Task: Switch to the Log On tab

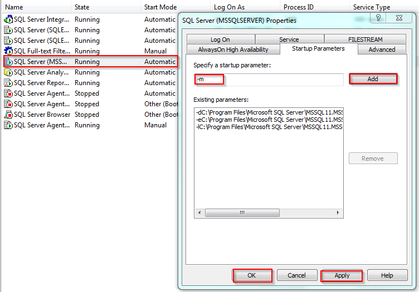Action: point(221,39)
